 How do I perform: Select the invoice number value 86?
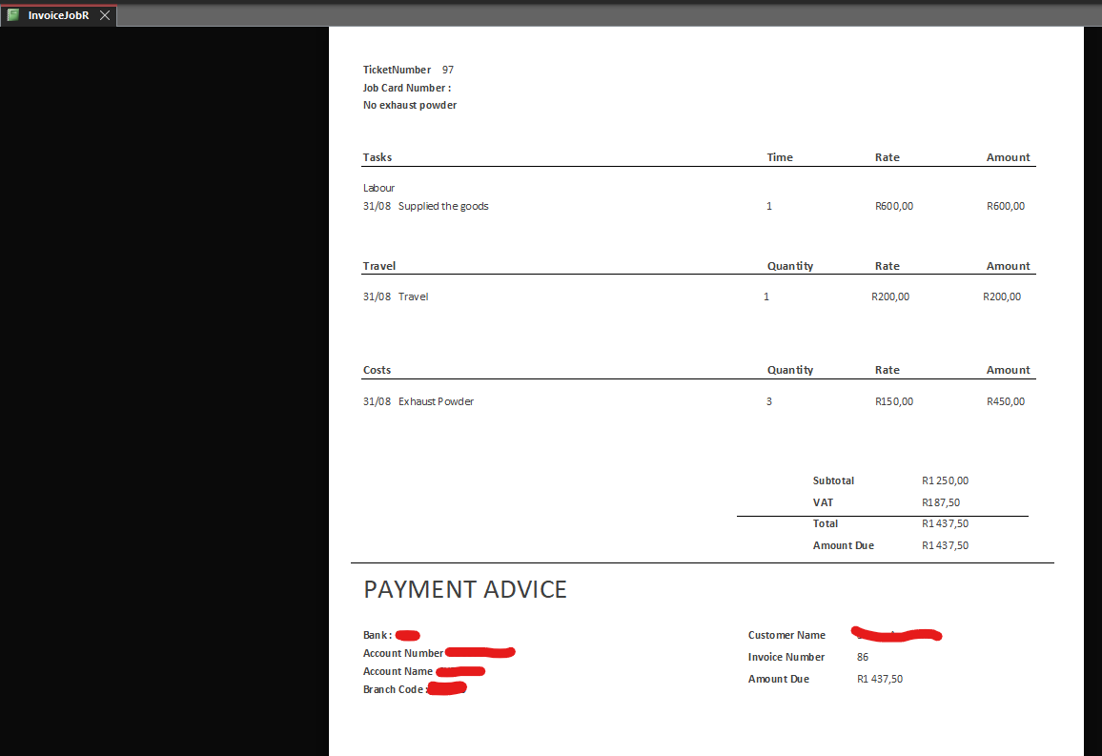(863, 657)
